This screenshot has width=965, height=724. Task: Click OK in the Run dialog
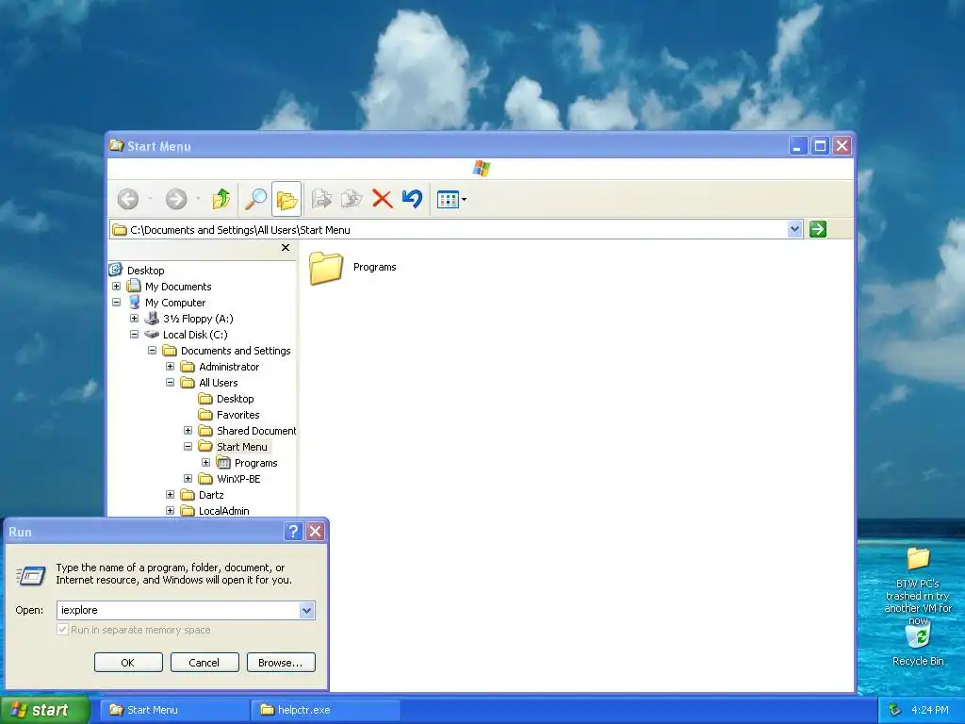point(128,663)
